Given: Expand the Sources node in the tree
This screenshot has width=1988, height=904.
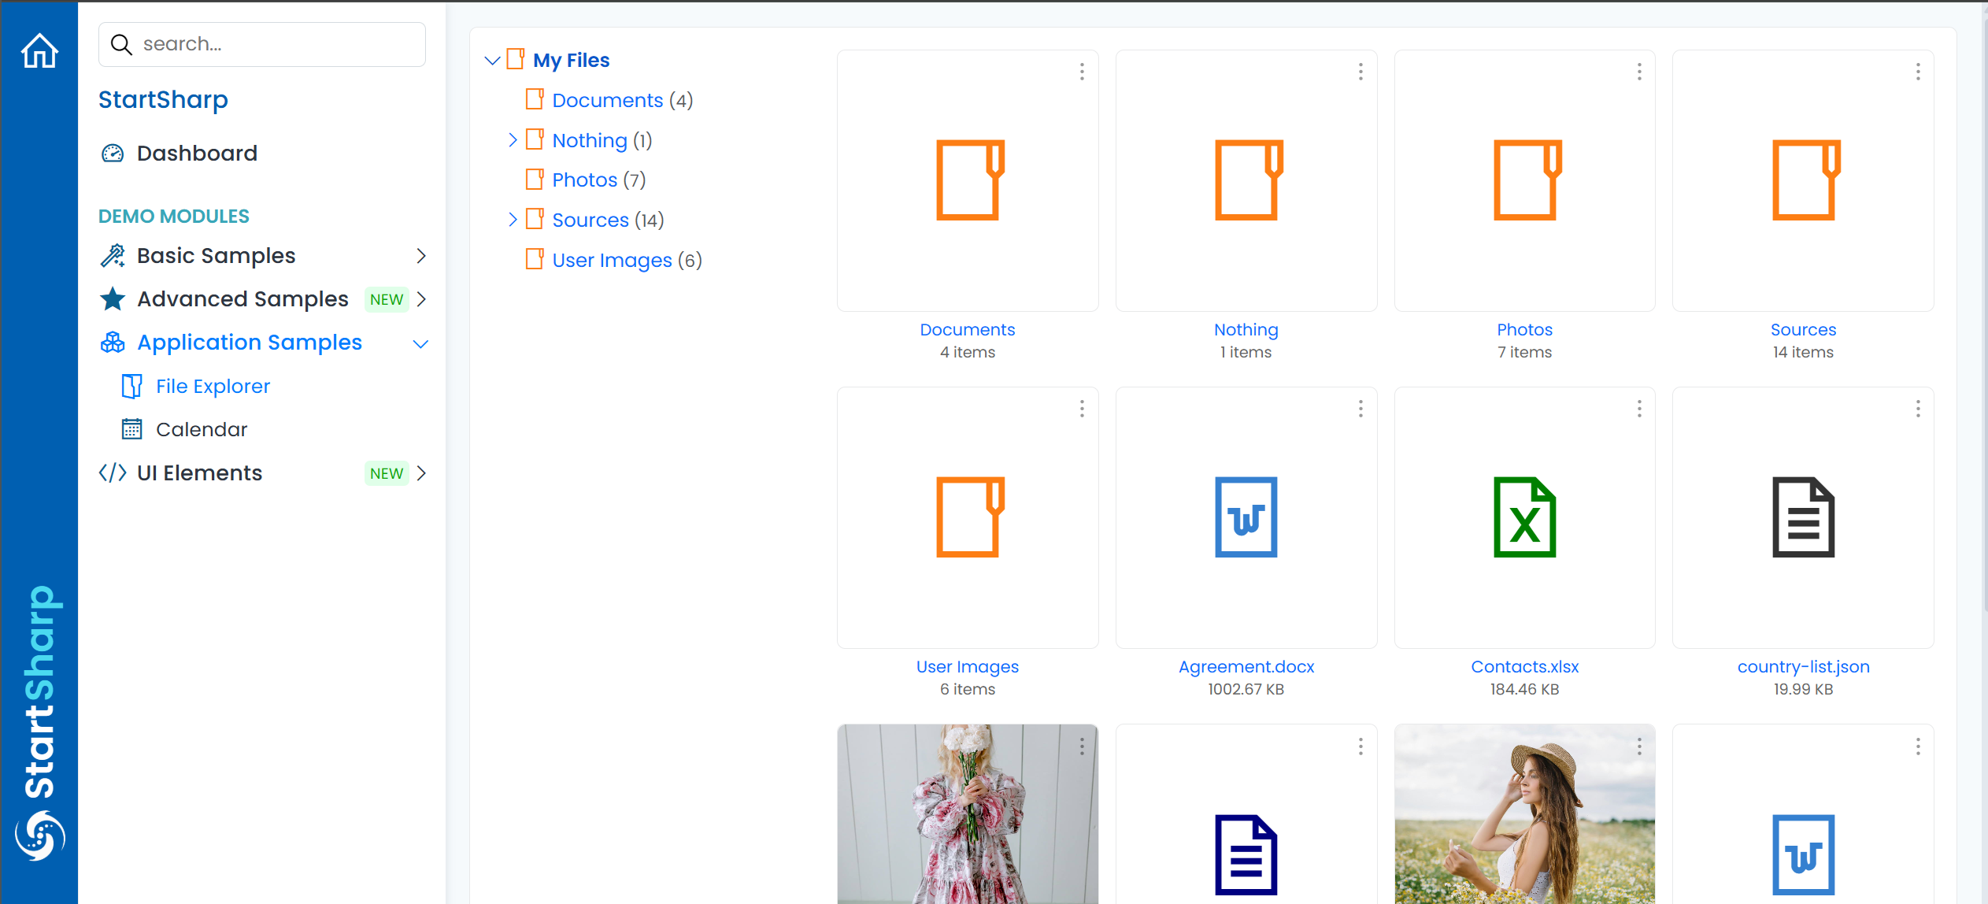Looking at the screenshot, I should coord(514,219).
